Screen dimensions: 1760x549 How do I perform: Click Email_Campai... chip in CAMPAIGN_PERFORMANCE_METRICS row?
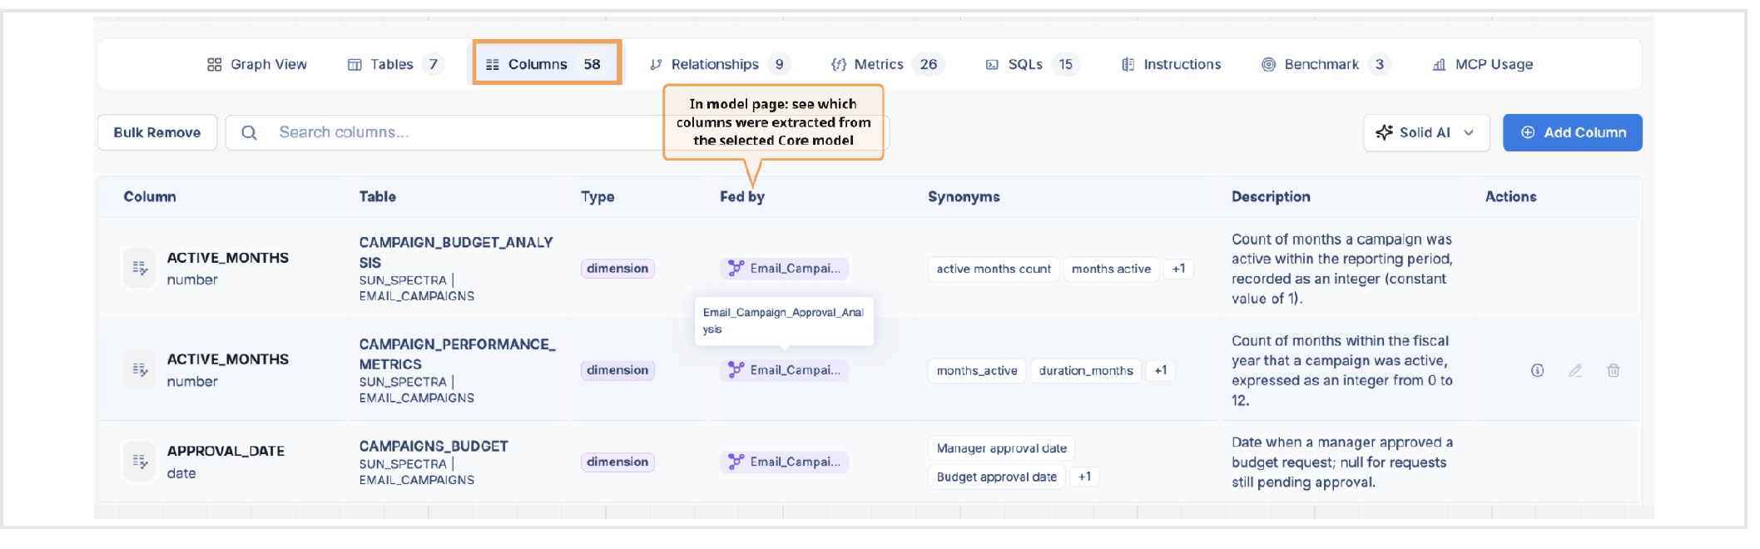[x=784, y=370]
